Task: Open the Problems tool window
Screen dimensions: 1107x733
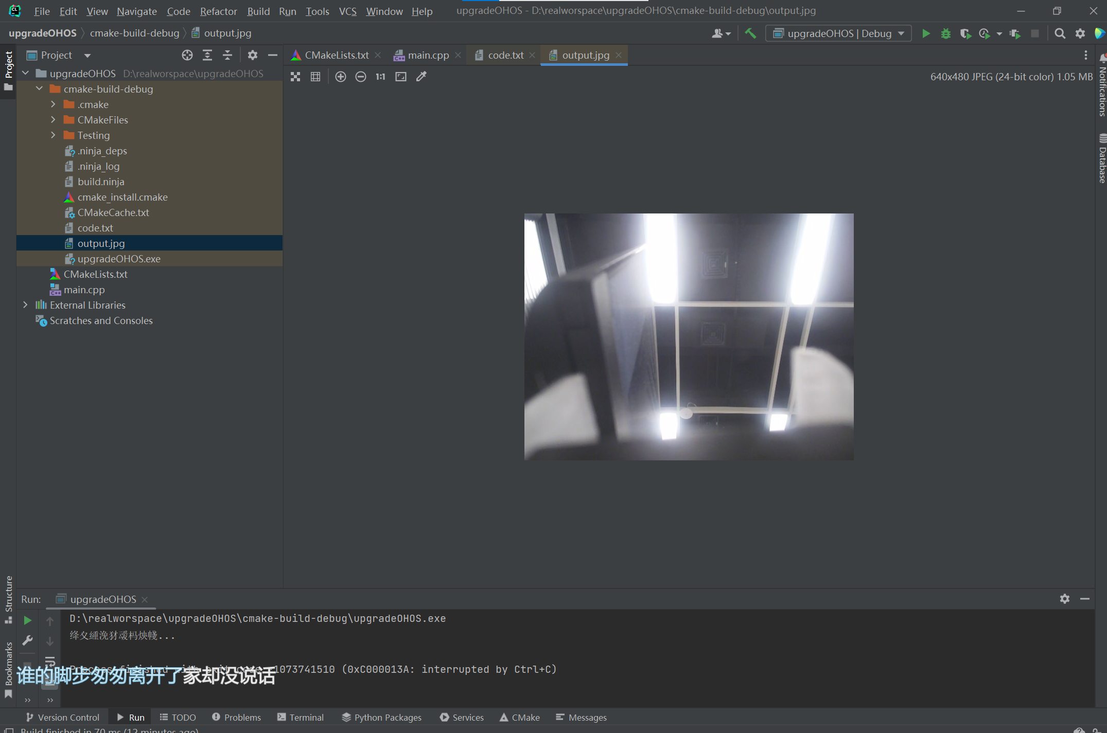Action: [x=237, y=717]
